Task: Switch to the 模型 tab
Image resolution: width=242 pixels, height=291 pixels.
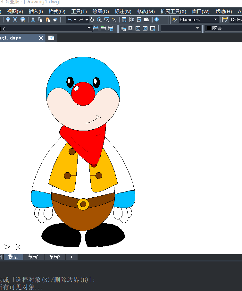Action: (13, 257)
